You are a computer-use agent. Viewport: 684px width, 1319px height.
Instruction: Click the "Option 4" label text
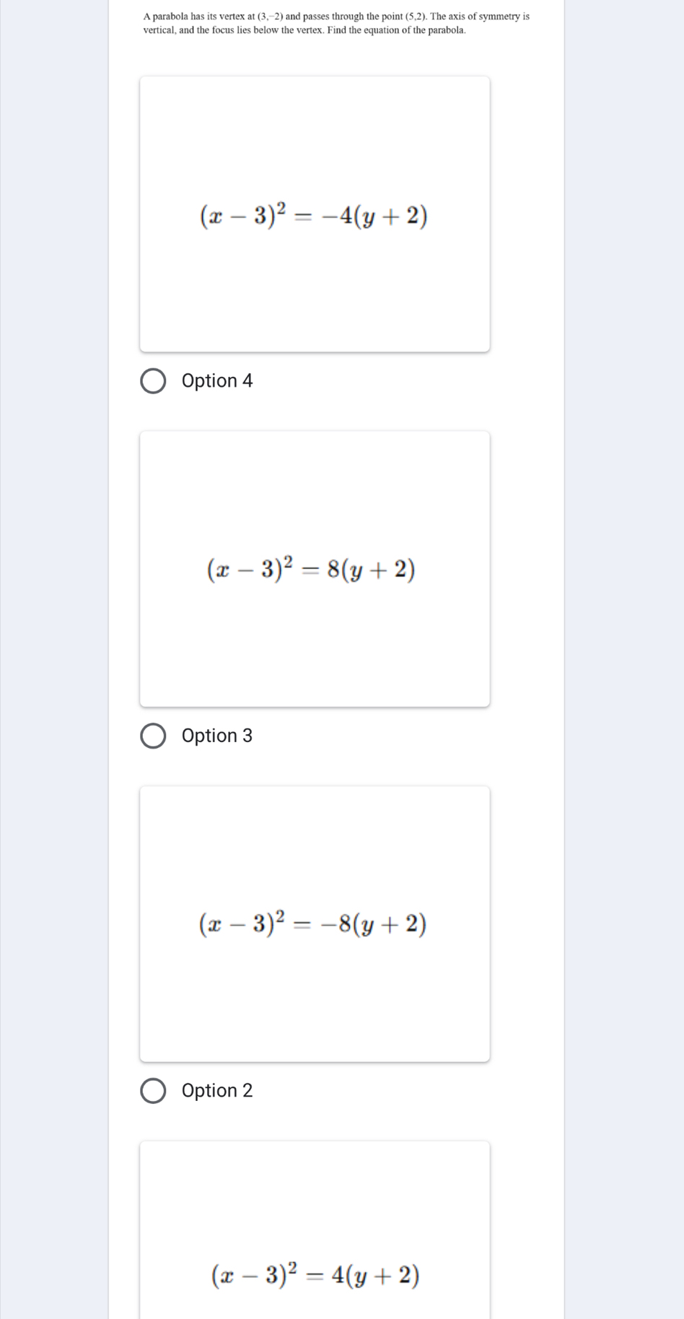(x=217, y=381)
